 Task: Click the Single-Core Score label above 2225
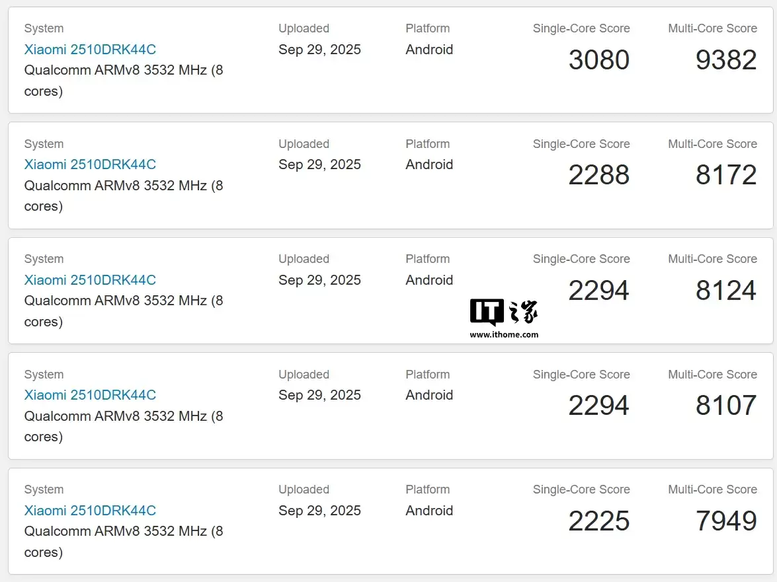[581, 490]
